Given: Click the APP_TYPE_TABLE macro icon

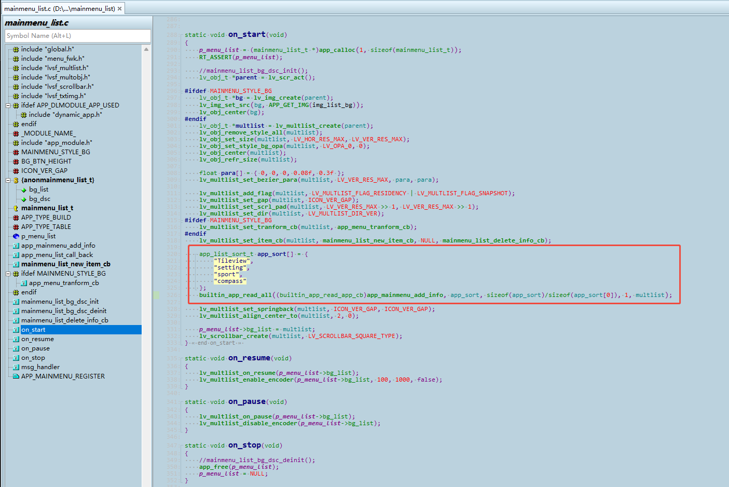Looking at the screenshot, I should 16,227.
